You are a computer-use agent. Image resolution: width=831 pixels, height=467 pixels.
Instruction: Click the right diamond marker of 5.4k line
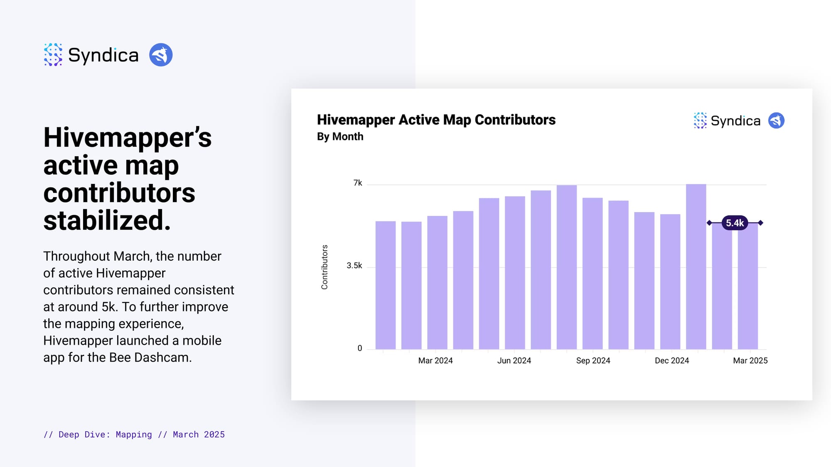click(760, 223)
